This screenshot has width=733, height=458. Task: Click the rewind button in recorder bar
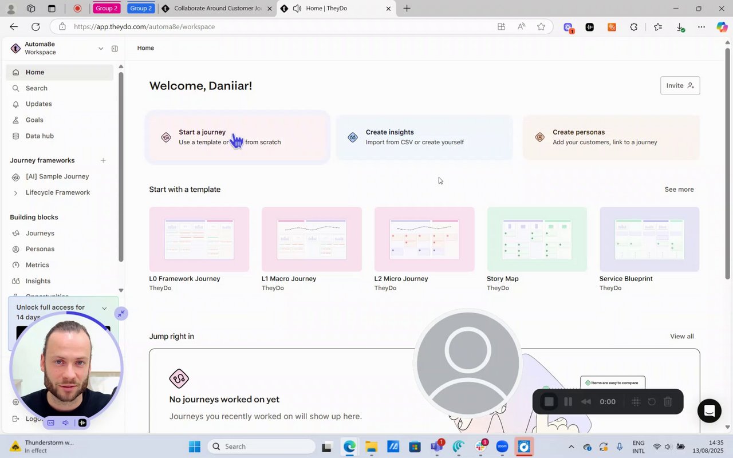(x=586, y=402)
